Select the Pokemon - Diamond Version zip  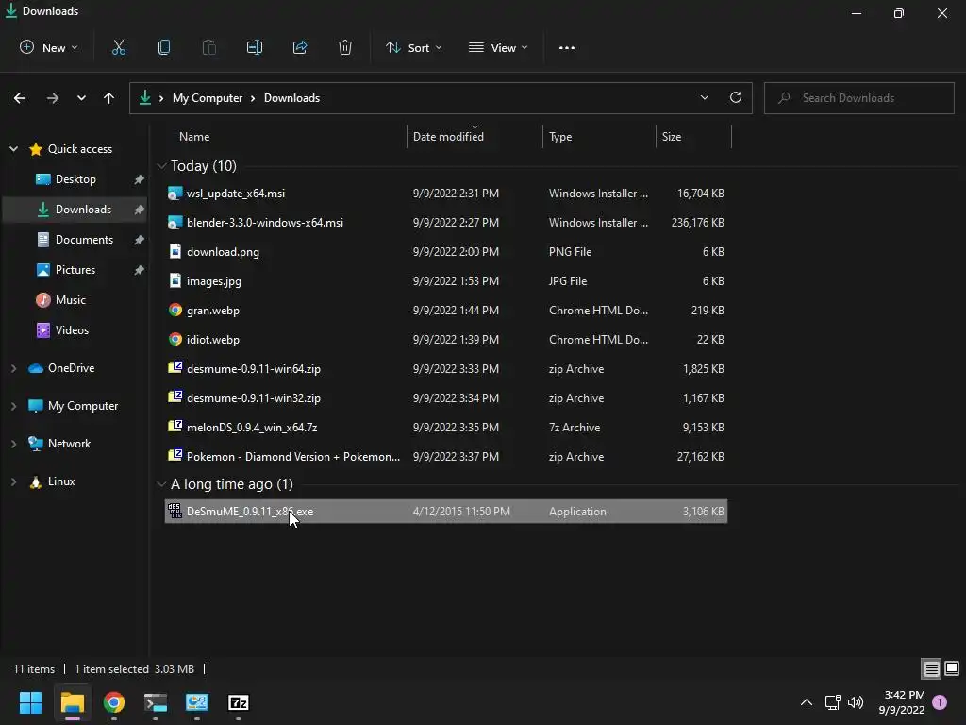(446, 457)
